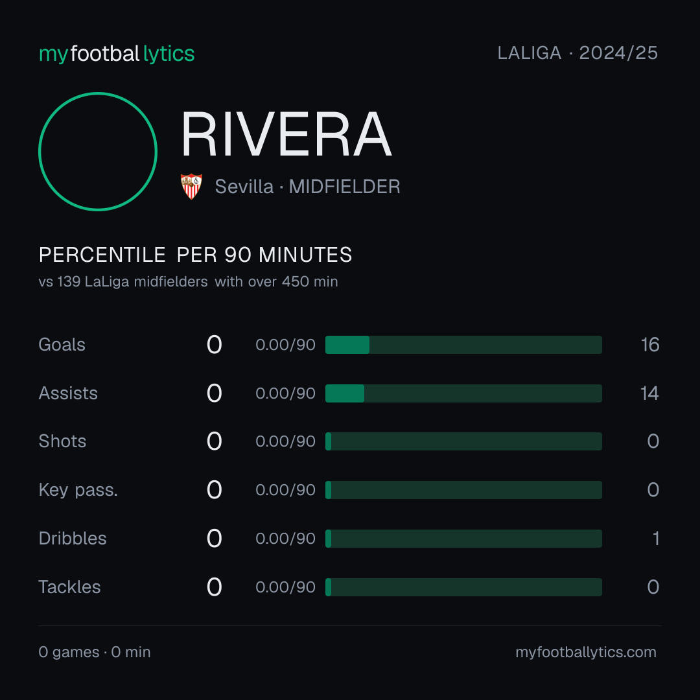Select the Assists stat label
Screen dimensions: 700x700
(x=68, y=393)
